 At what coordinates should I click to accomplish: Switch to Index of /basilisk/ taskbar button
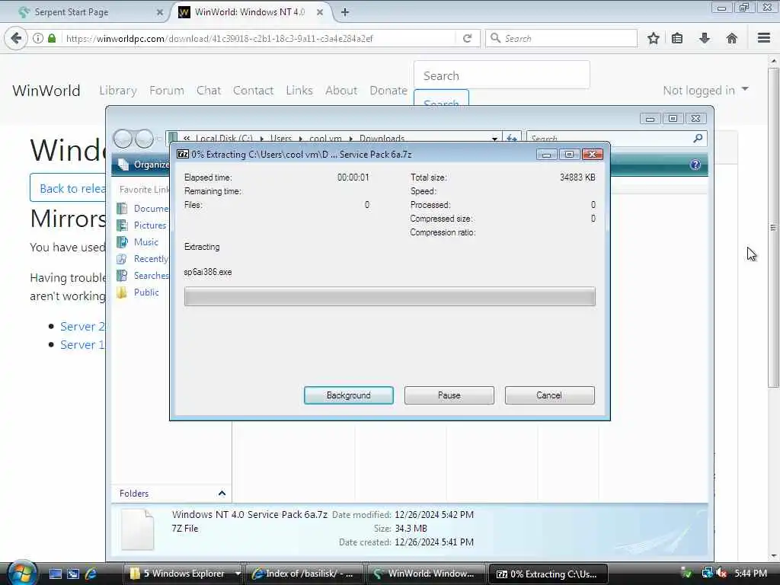coord(305,574)
